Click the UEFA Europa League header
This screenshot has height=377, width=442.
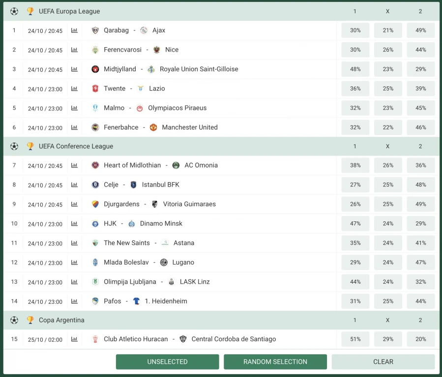tap(69, 11)
